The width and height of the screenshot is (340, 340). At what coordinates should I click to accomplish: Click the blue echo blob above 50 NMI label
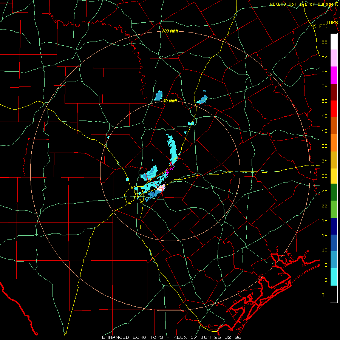(x=159, y=96)
